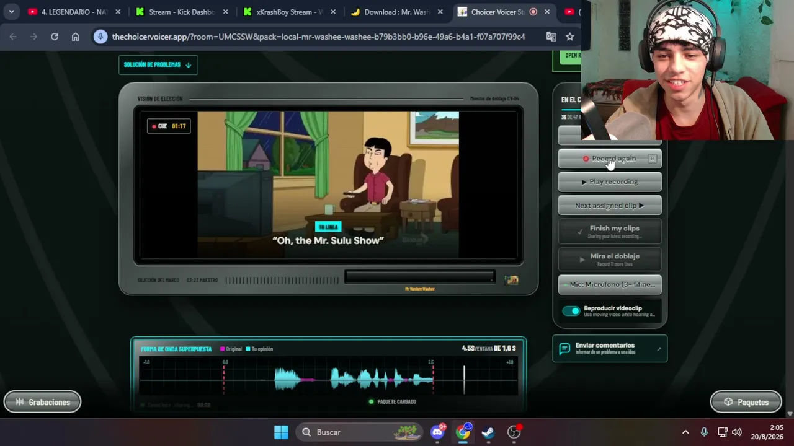794x446 pixels.
Task: Open the network icon in system tray
Action: tap(722, 432)
